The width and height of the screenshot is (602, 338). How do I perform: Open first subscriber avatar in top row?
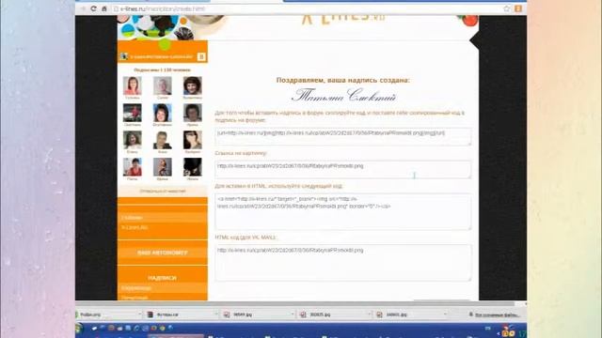(x=132, y=85)
